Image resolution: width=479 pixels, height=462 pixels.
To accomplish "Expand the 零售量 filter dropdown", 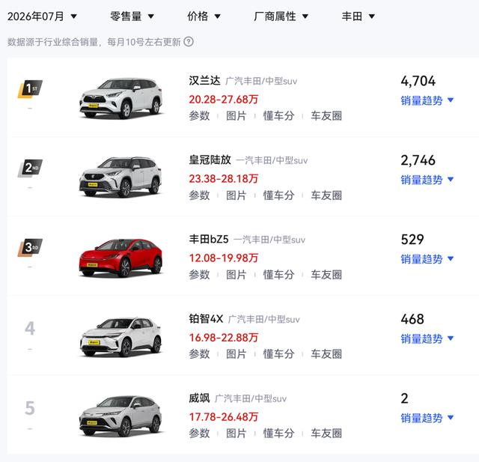I will tap(132, 16).
